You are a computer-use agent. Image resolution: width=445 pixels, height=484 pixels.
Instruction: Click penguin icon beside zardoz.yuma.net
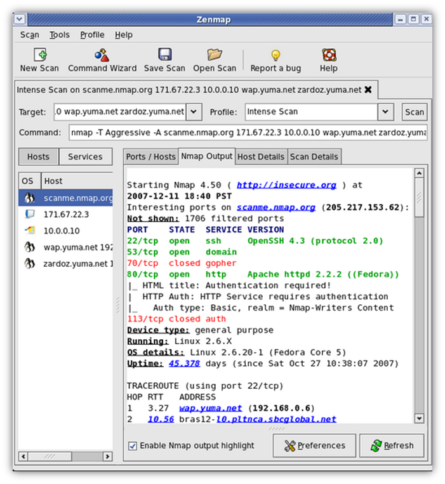click(30, 264)
